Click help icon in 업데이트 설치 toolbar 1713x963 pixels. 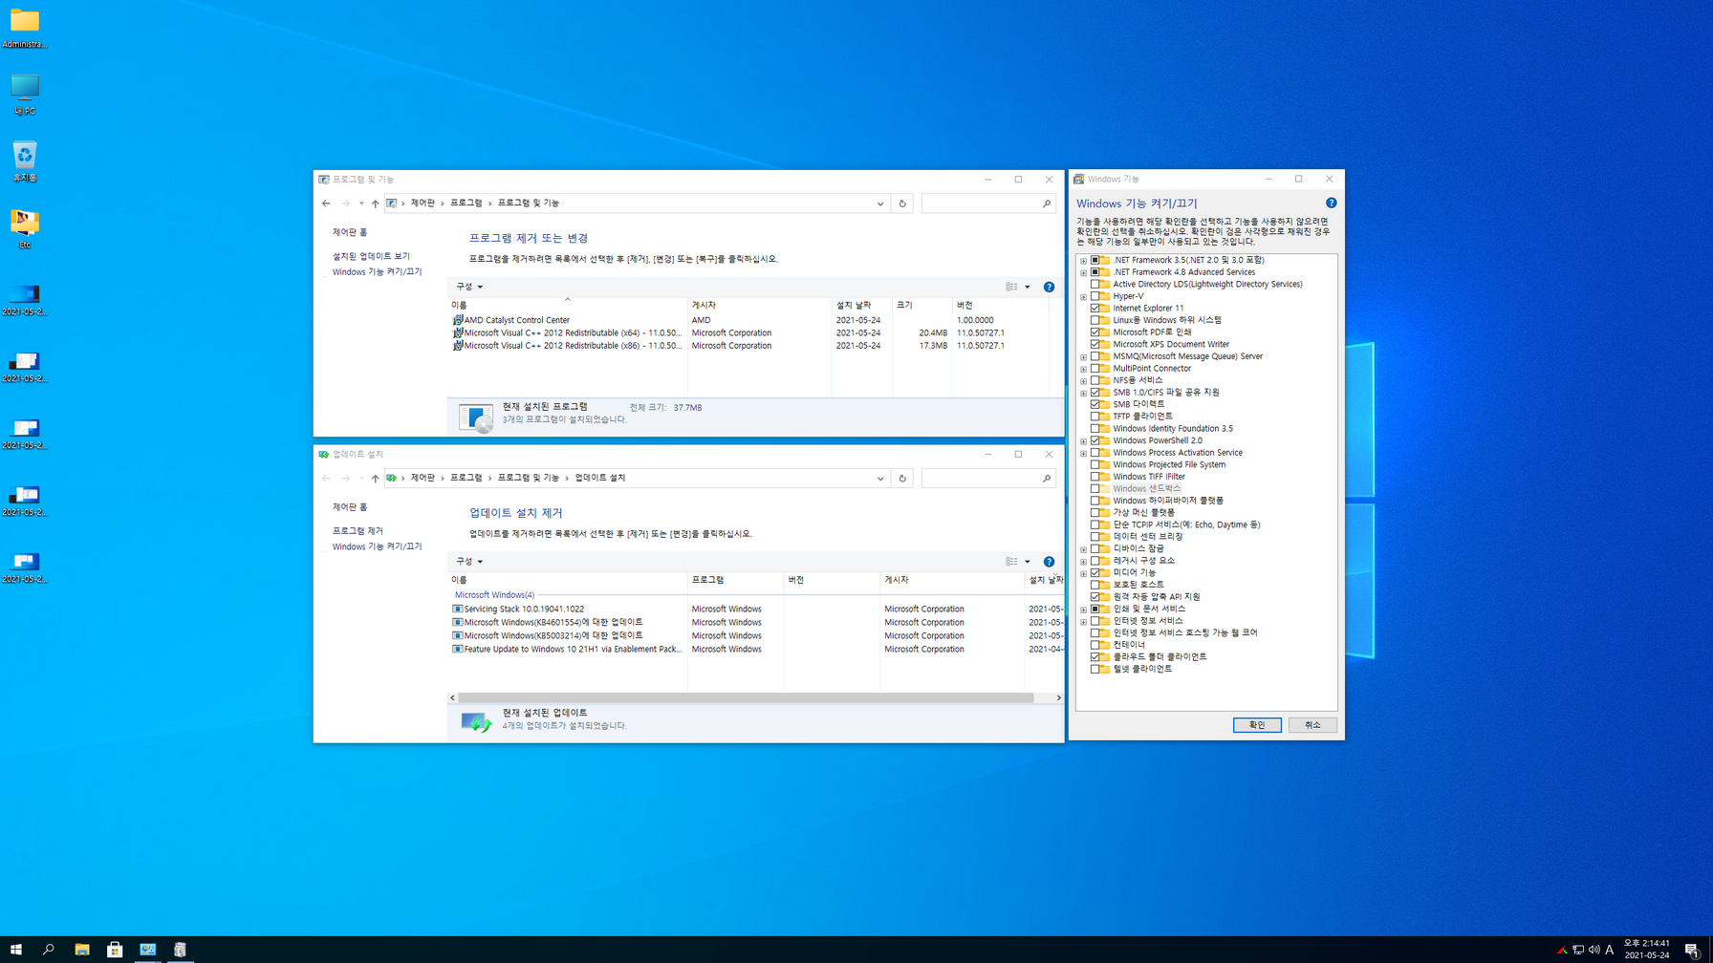[x=1049, y=562]
